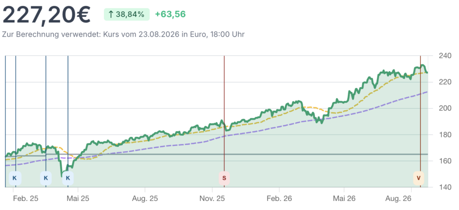Image resolution: width=459 pixels, height=210 pixels.
Task: Select the middle K buy marker
Action: [x=46, y=178]
